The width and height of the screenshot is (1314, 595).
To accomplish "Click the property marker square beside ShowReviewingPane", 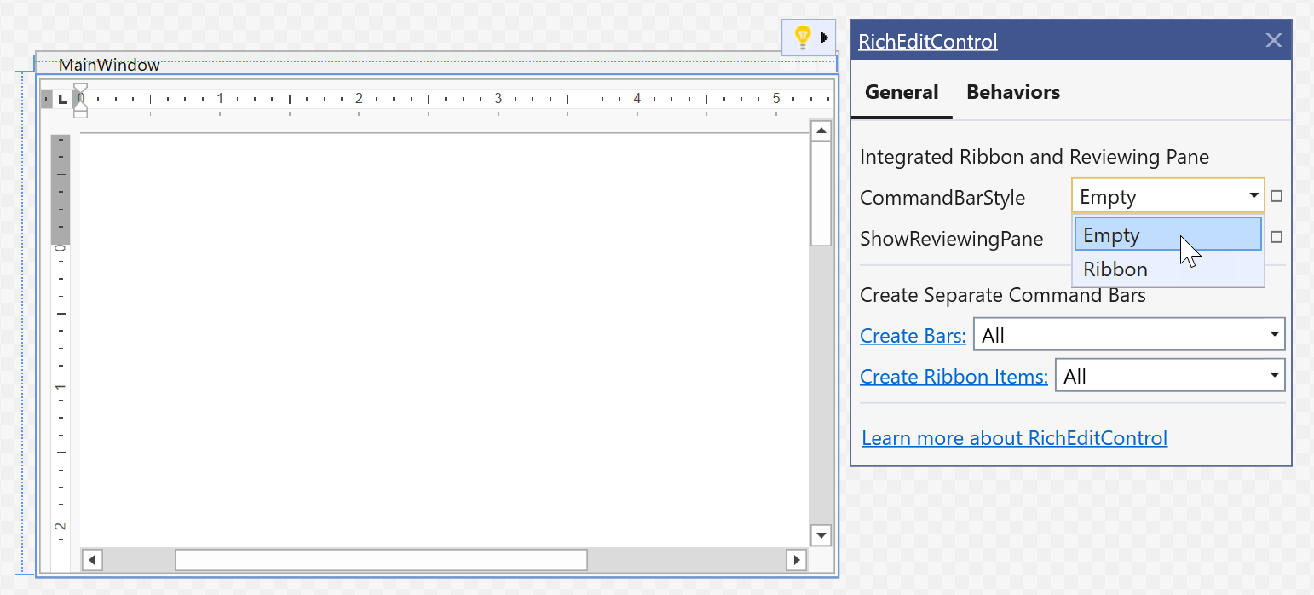I will (x=1276, y=237).
